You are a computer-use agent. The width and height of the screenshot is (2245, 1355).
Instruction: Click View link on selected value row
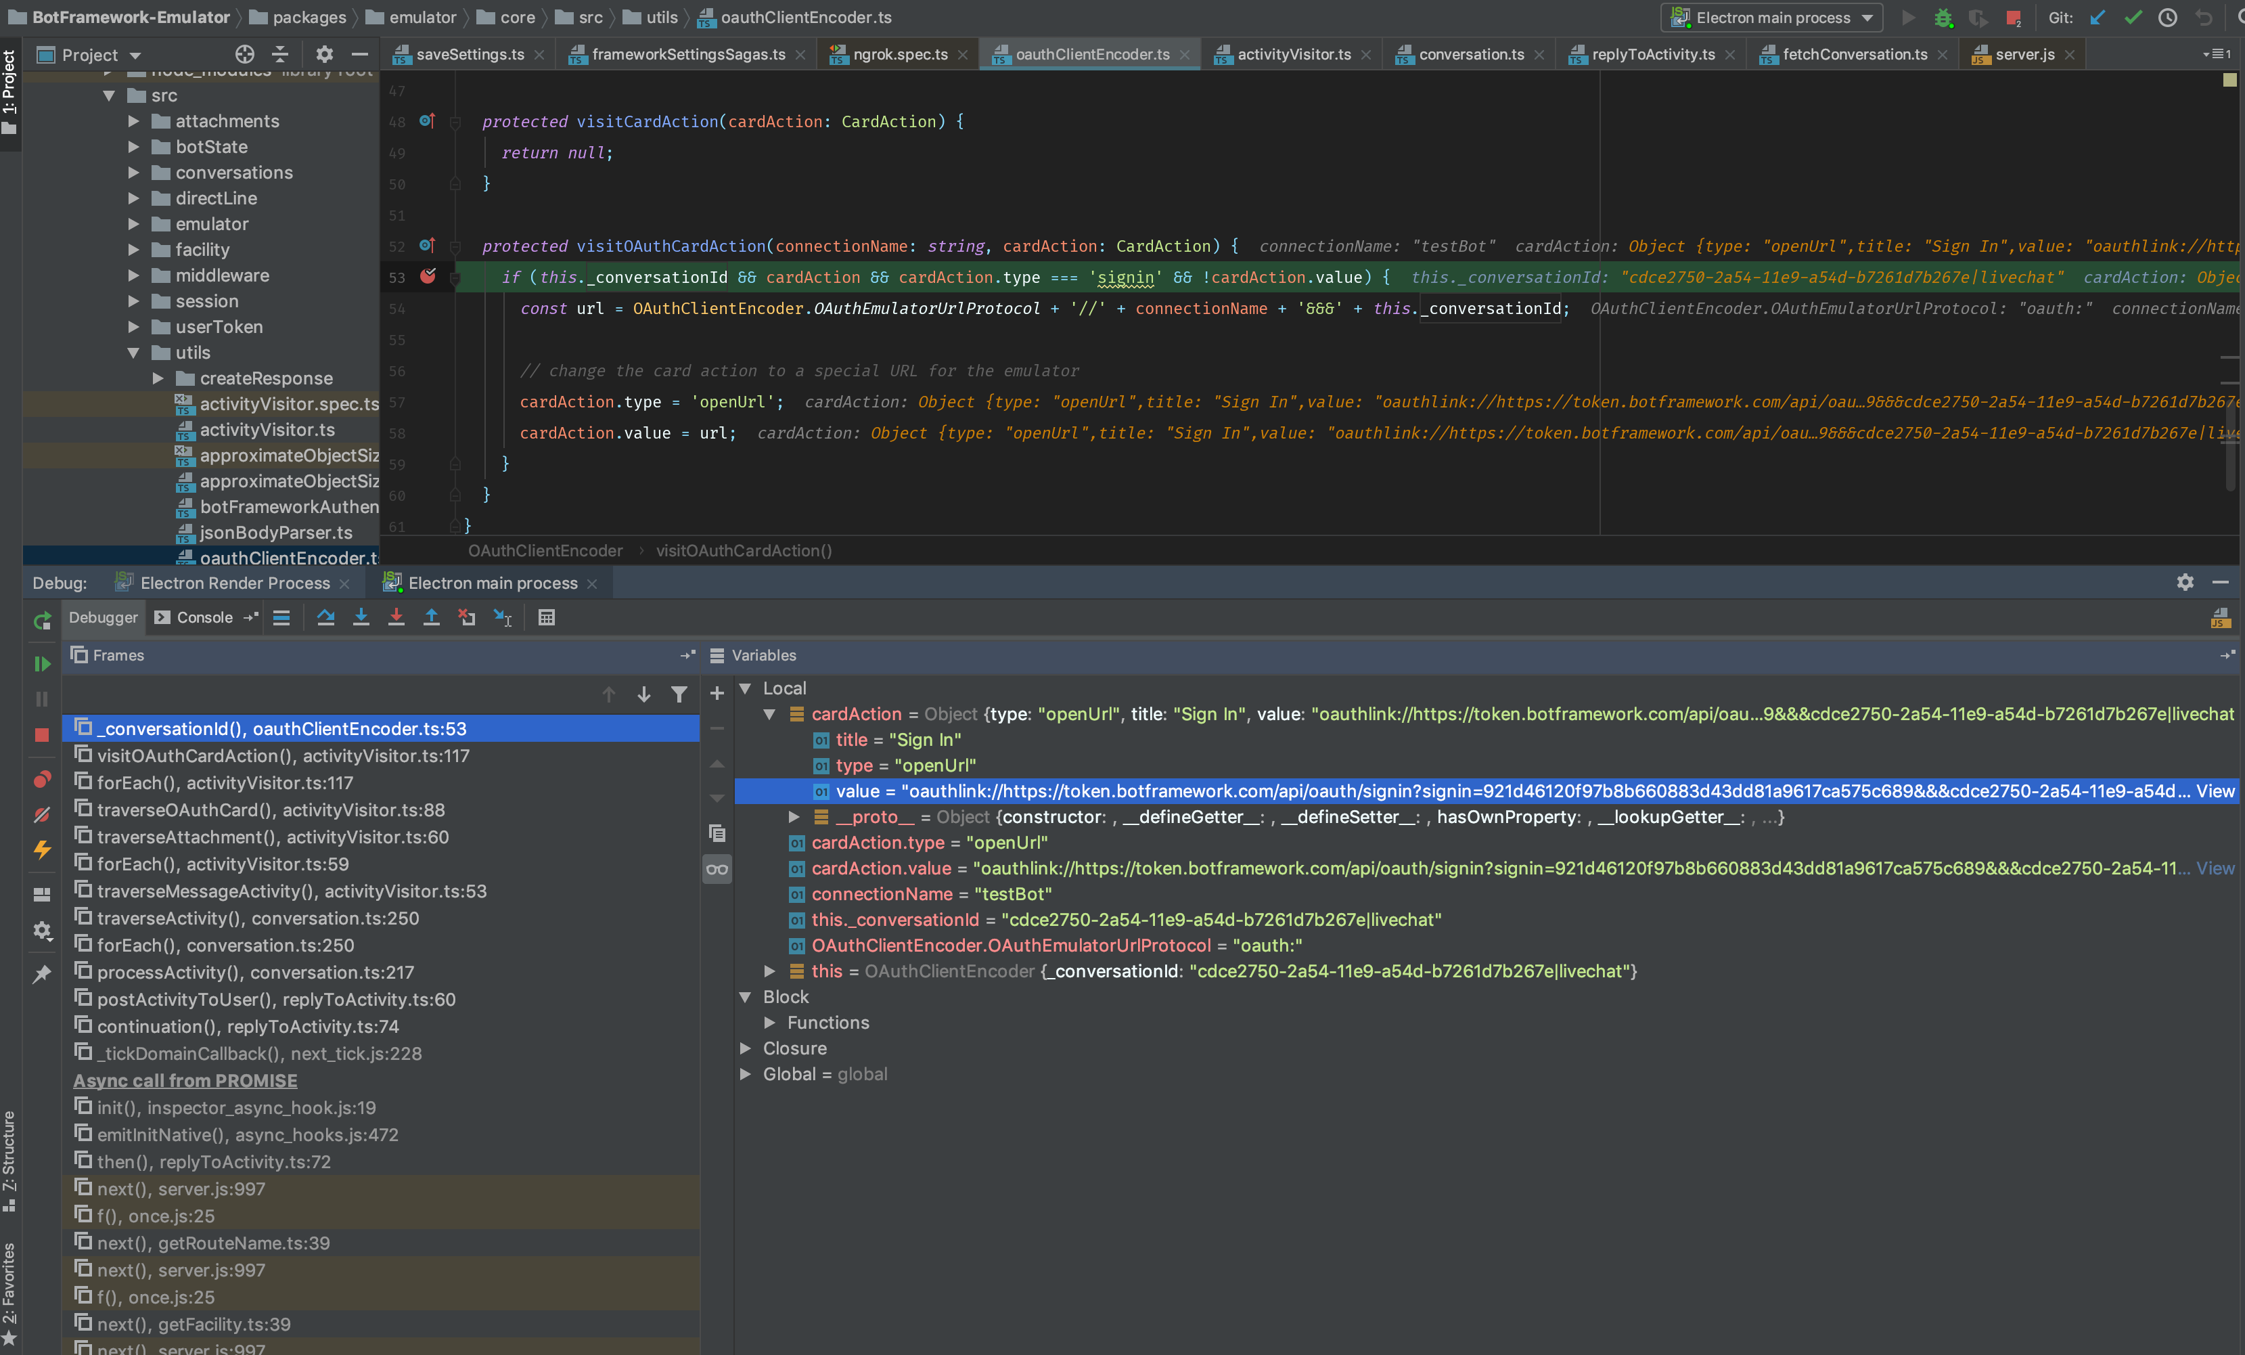2215,792
